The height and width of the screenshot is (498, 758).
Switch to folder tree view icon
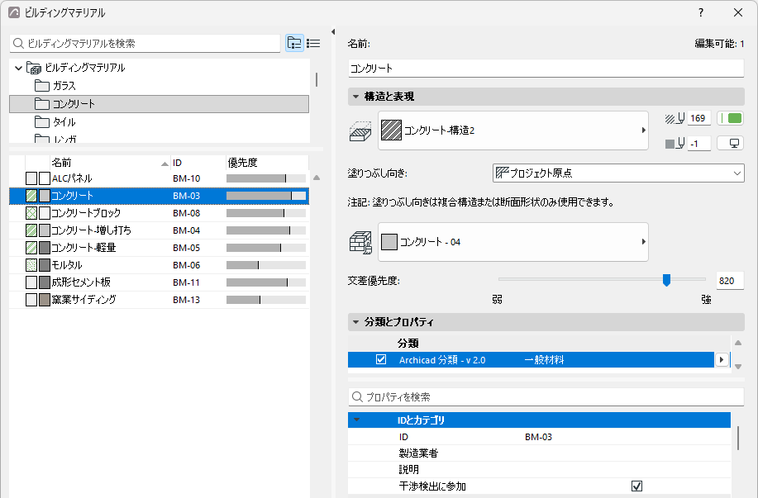pos(294,44)
